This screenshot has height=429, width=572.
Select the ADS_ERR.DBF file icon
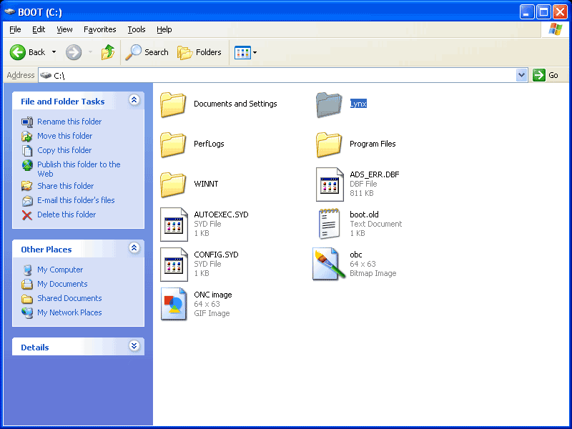(330, 184)
